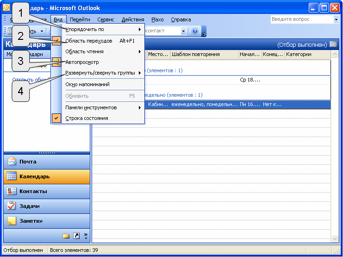
Task: Open Configure buttons chevron in navigation pane
Action: pyautogui.click(x=86, y=236)
